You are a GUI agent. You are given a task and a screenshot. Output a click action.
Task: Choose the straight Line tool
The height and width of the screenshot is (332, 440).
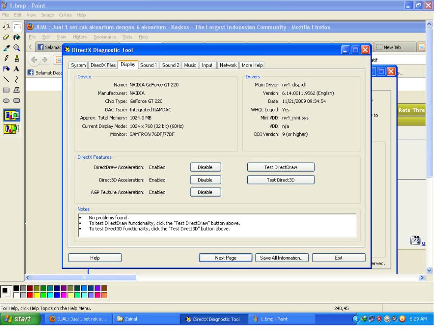point(6,80)
